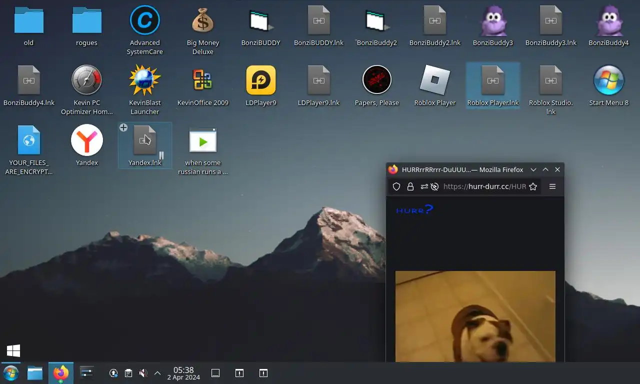Open Firefox tracking protection shield icon
640x384 pixels.
(396, 186)
